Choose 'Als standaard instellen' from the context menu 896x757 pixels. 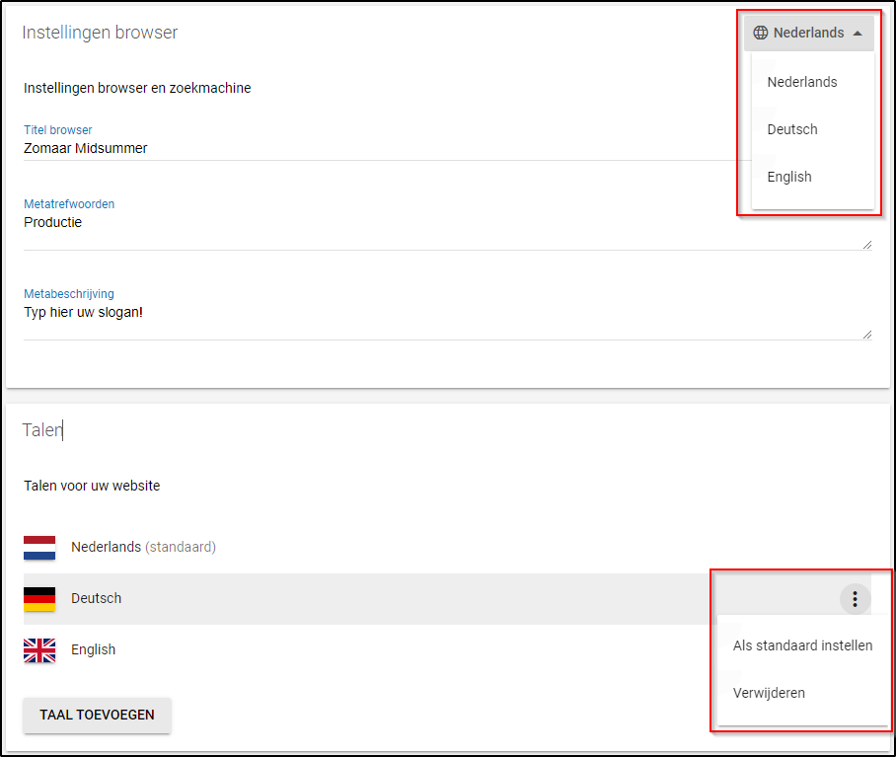tap(802, 645)
